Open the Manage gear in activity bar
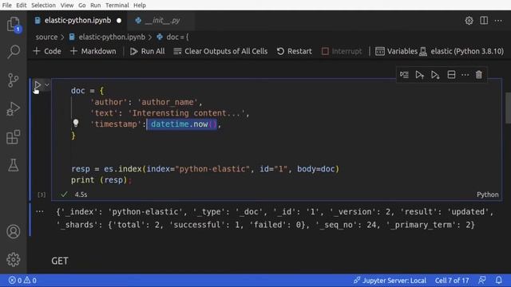This screenshot has height=287, width=511. [14, 259]
